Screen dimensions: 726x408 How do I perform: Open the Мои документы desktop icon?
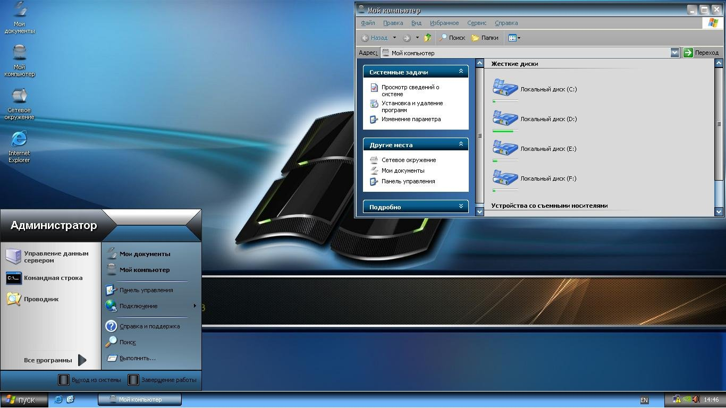coord(20,18)
